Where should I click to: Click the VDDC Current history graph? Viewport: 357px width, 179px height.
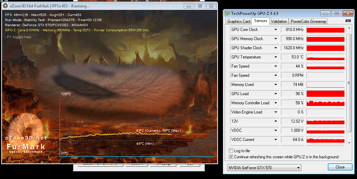[325, 140]
